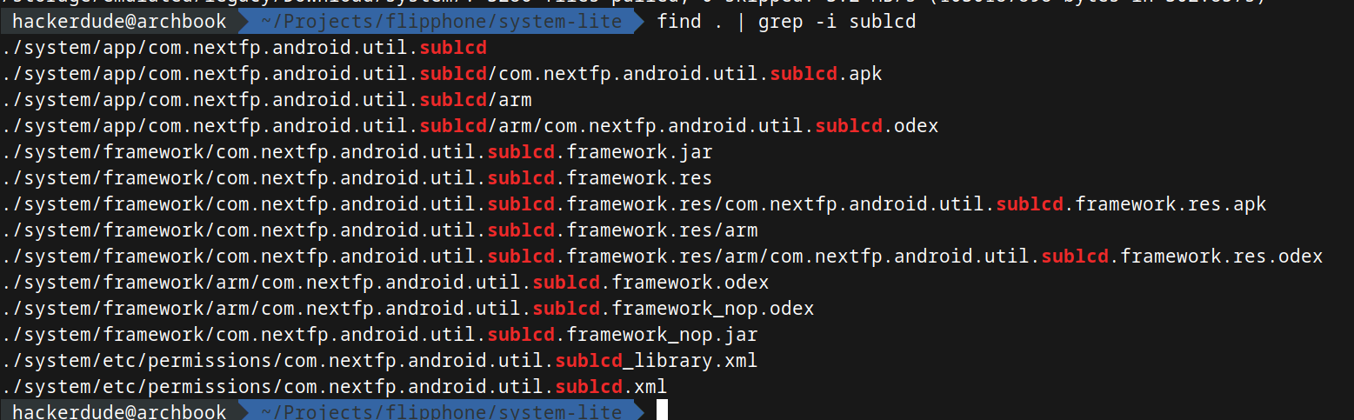This screenshot has height=420, width=1354.
Task: Click the com.nextfp.android.util.sublcd.apk result line
Action: click(x=442, y=74)
